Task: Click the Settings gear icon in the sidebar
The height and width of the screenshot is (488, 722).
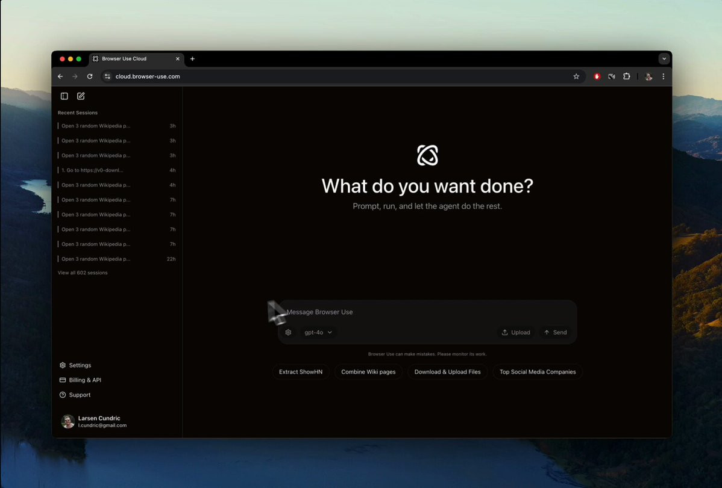Action: pos(63,365)
